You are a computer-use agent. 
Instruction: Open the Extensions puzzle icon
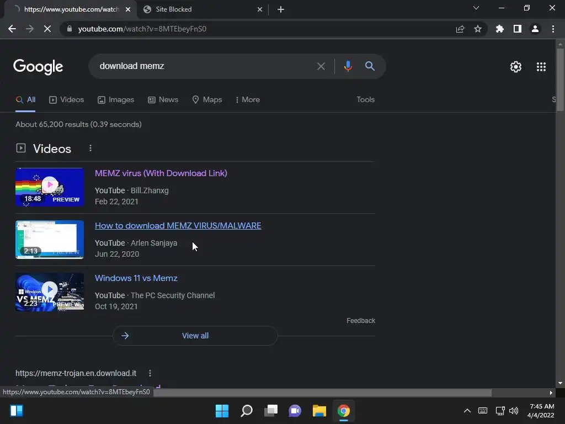coord(500,29)
